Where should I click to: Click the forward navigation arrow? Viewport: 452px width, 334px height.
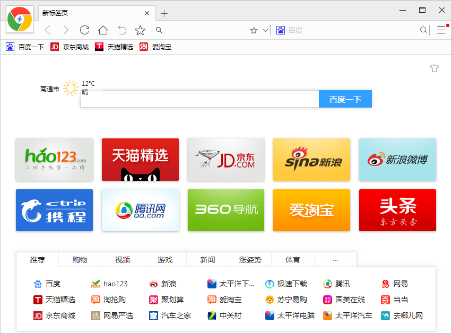tap(66, 30)
